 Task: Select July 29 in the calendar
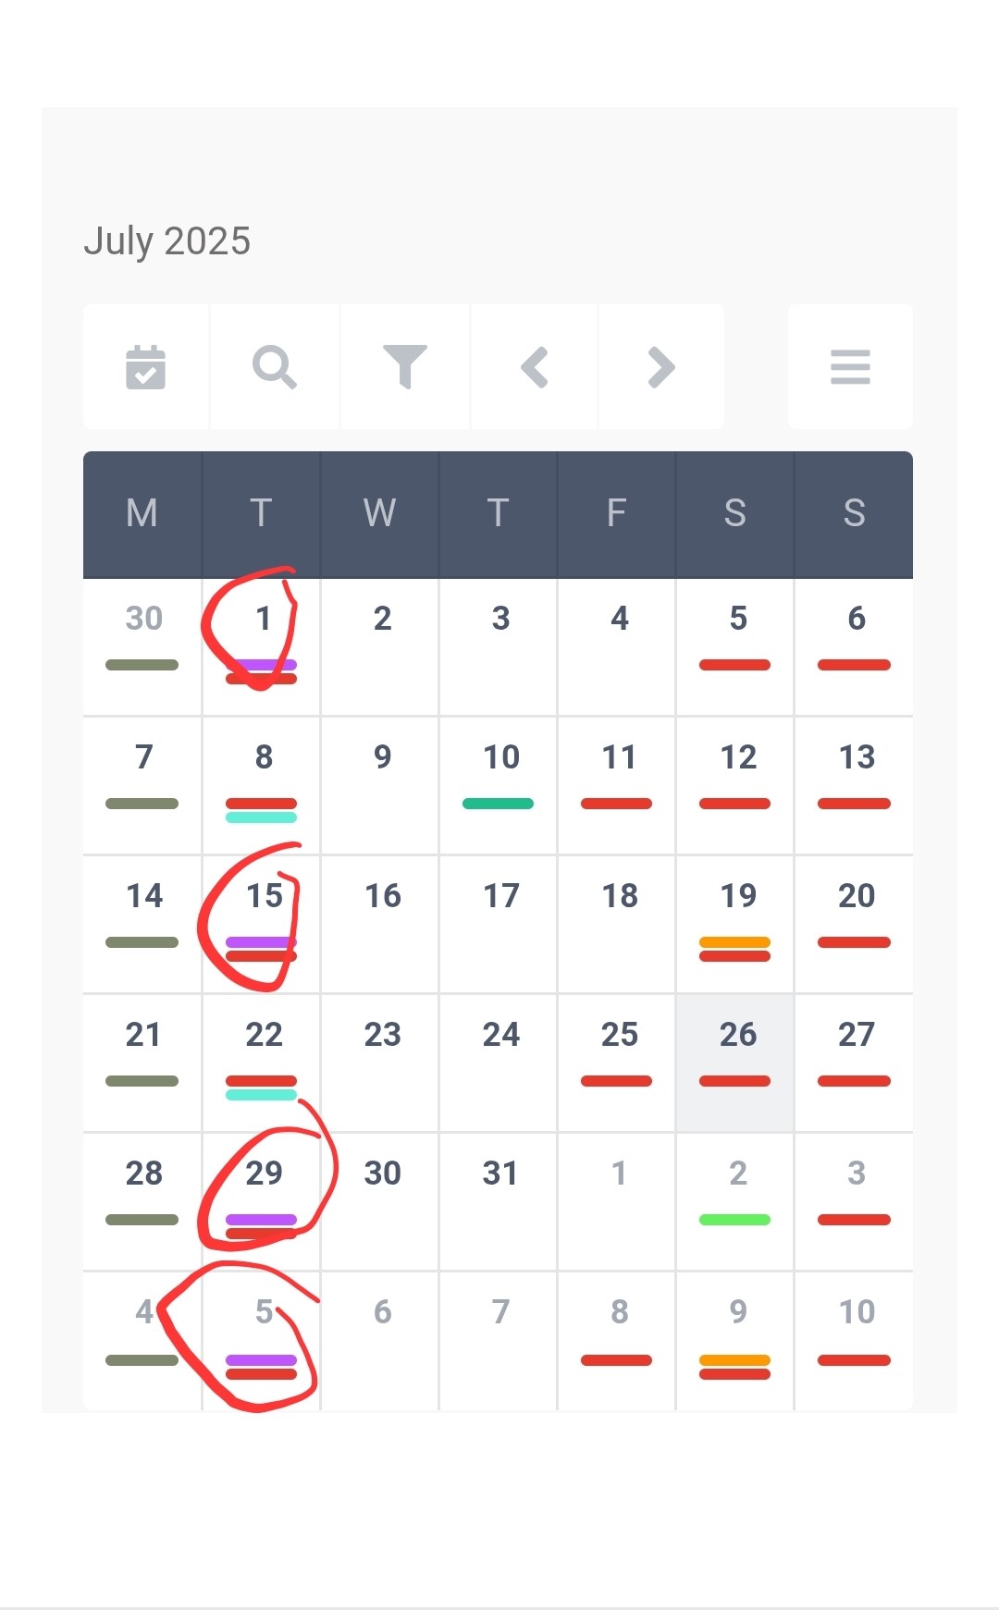click(x=262, y=1201)
